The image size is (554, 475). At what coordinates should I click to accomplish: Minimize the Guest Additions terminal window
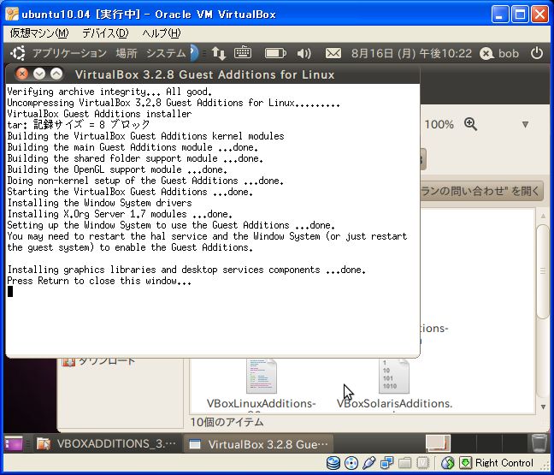(x=39, y=74)
